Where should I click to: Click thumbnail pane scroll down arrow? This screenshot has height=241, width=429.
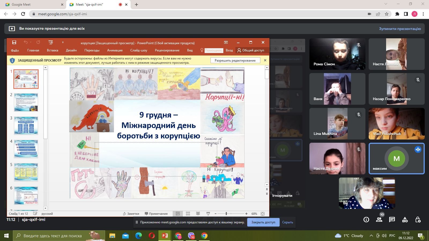coord(45,208)
